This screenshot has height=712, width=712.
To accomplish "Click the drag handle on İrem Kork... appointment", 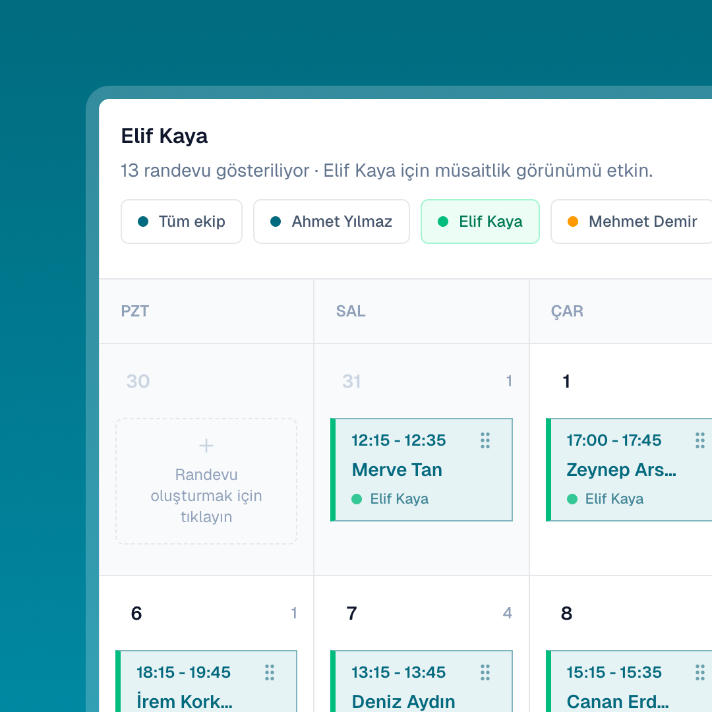I will coord(270,672).
